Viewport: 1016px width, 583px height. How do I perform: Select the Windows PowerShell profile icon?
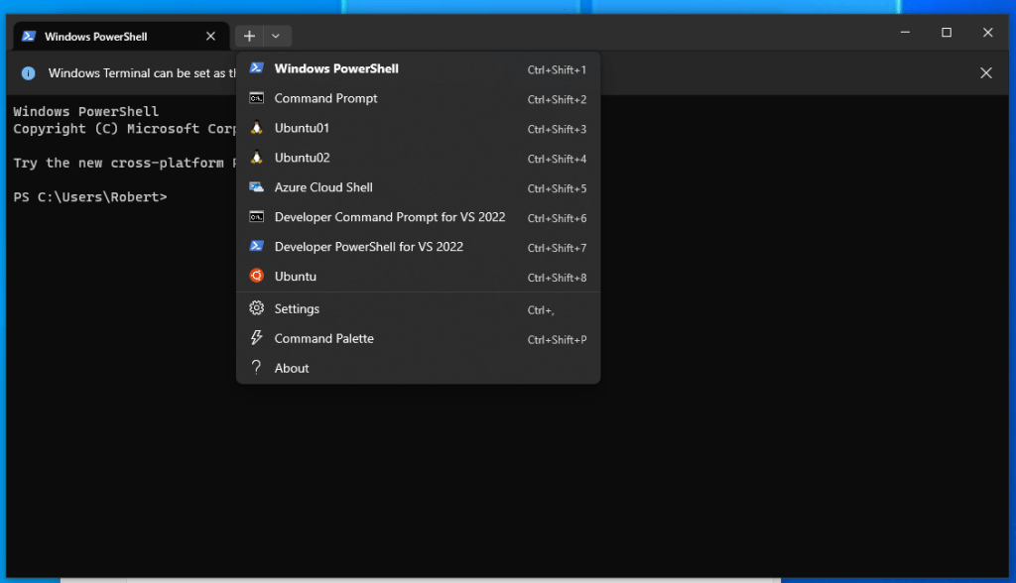click(256, 67)
